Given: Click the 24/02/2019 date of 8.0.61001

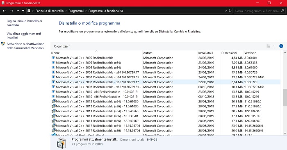Looking at the screenshot, I should point(206,58).
